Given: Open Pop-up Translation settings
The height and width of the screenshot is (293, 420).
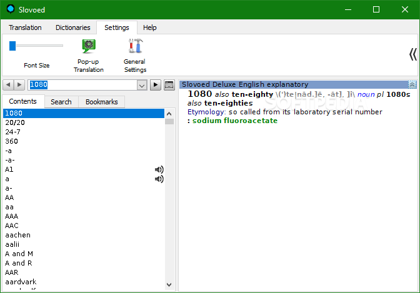Looking at the screenshot, I should pos(89,56).
